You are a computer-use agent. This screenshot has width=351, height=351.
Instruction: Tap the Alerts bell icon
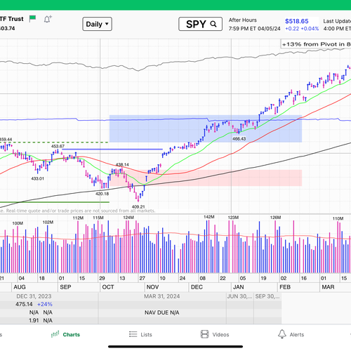click(x=282, y=334)
